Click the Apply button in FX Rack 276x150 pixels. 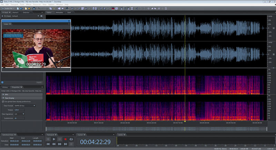point(39,82)
